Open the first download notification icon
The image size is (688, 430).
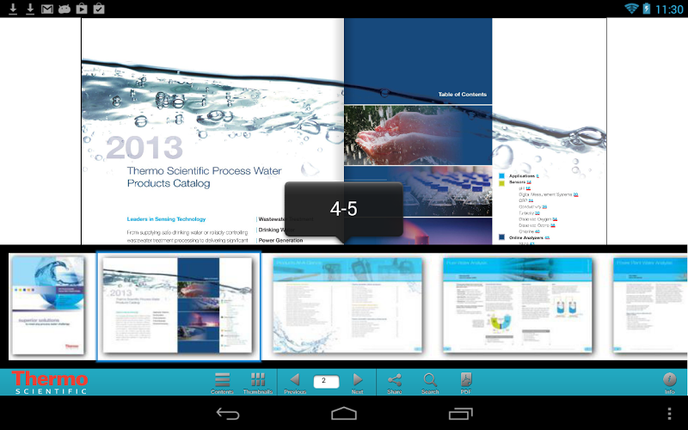coord(13,9)
